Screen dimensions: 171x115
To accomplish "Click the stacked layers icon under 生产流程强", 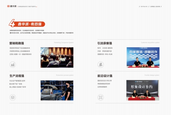I will pyautogui.click(x=13, y=97).
